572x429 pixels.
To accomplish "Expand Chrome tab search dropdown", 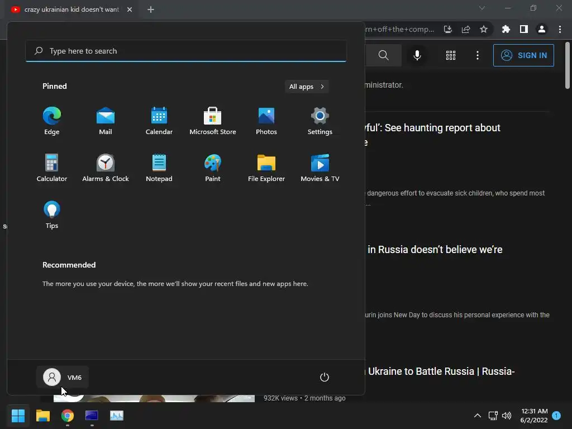I will click(x=482, y=8).
